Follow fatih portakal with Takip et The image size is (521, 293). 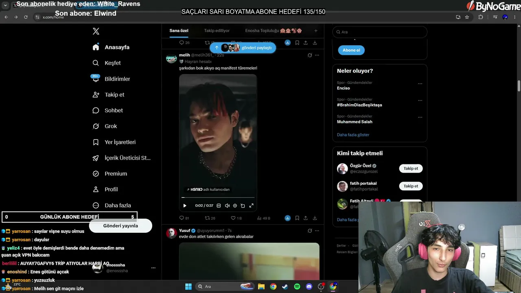click(x=411, y=186)
